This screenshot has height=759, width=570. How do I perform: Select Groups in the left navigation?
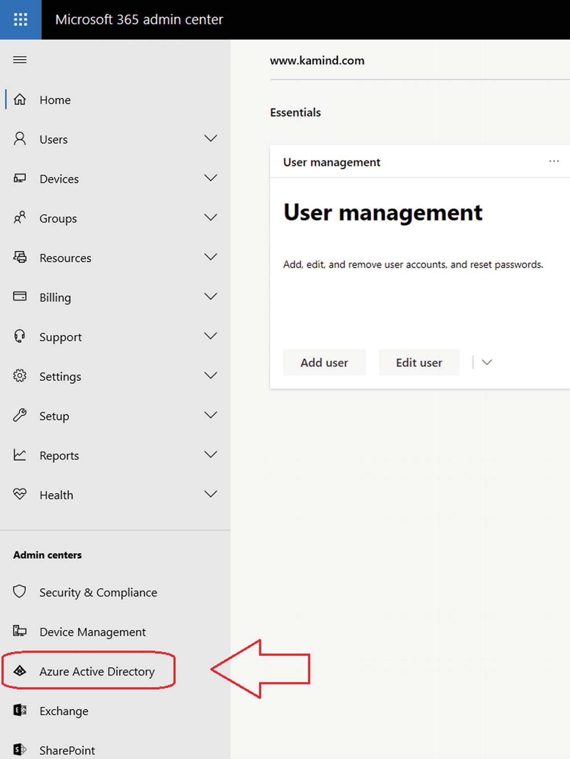tap(58, 219)
